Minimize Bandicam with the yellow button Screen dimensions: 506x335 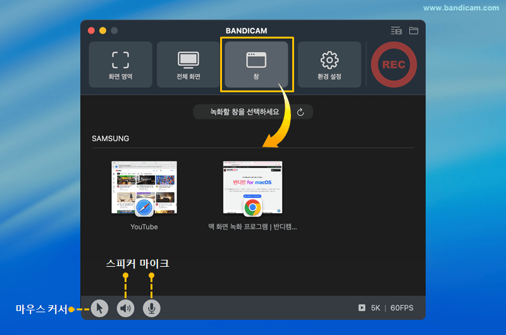click(x=102, y=30)
